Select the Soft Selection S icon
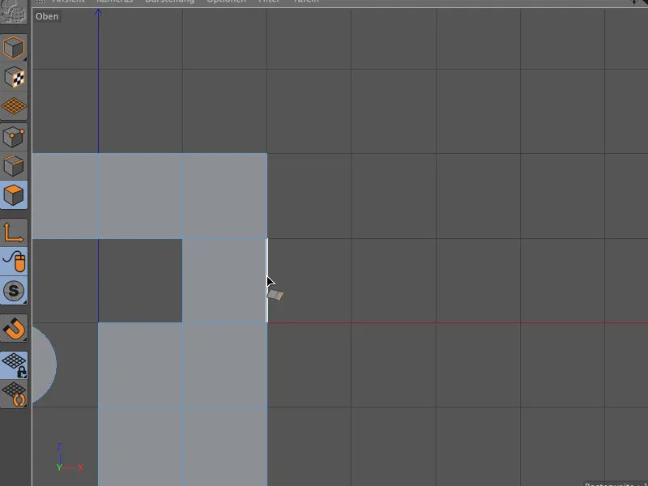Screen dimensions: 648x486 click(x=14, y=292)
